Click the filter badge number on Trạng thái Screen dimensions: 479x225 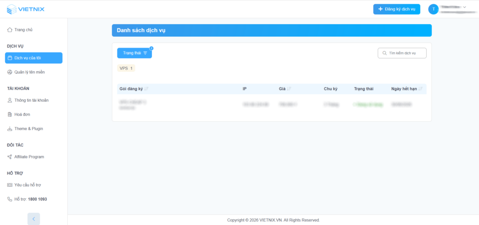(151, 48)
